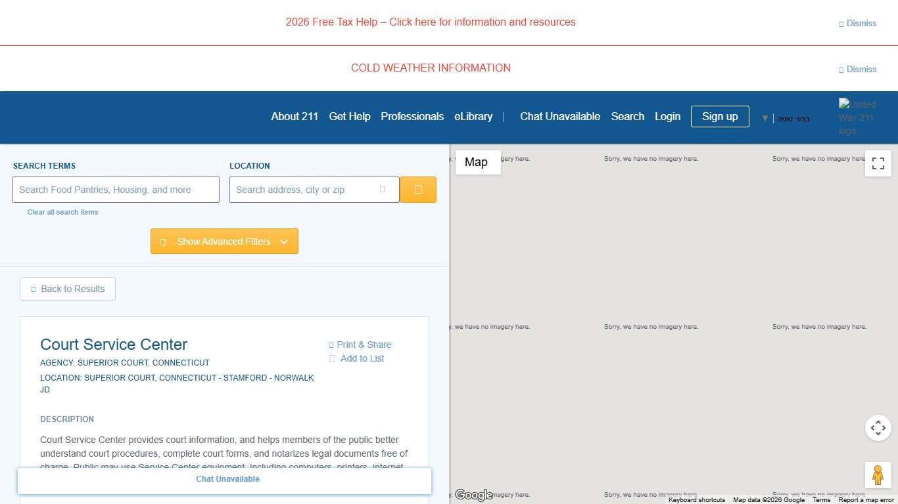Open map camera controls

[878, 428]
